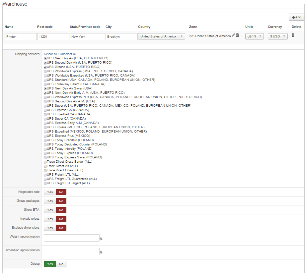Uncheck UPS Next Day Air (USA, PUERTO RICO)
The image size is (307, 275).
click(x=45, y=59)
